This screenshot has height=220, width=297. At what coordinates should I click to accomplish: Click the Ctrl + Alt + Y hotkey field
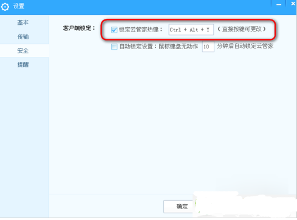click(191, 30)
